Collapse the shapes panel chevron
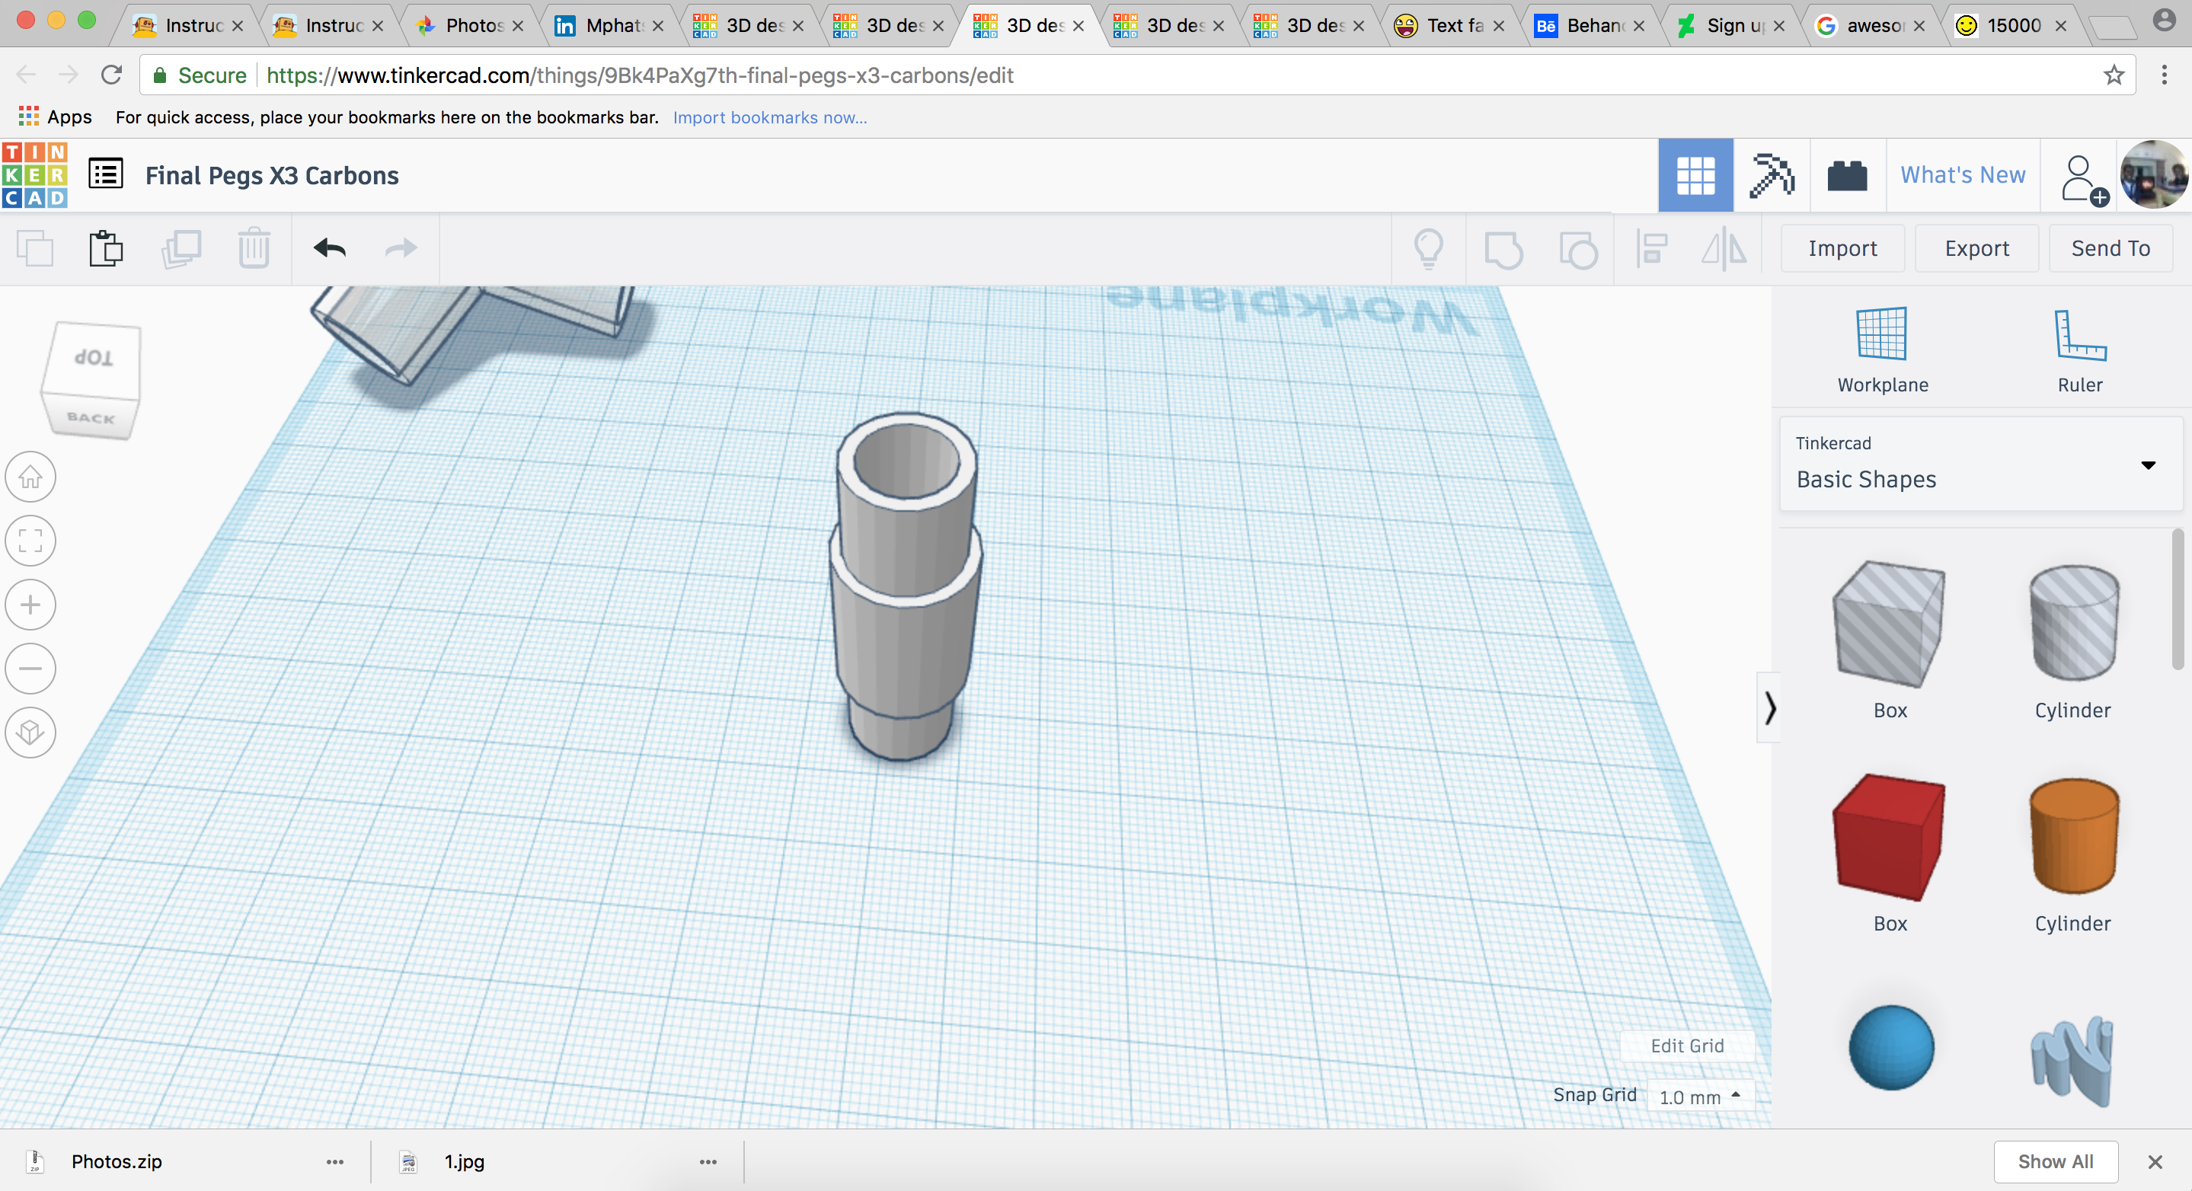The width and height of the screenshot is (2192, 1191). [1770, 707]
